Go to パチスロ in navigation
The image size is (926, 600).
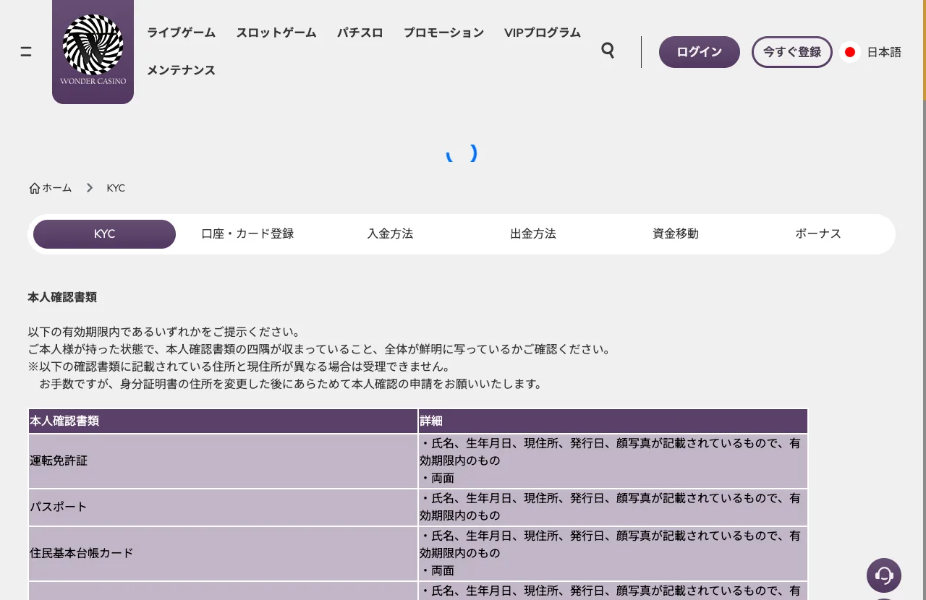(360, 33)
